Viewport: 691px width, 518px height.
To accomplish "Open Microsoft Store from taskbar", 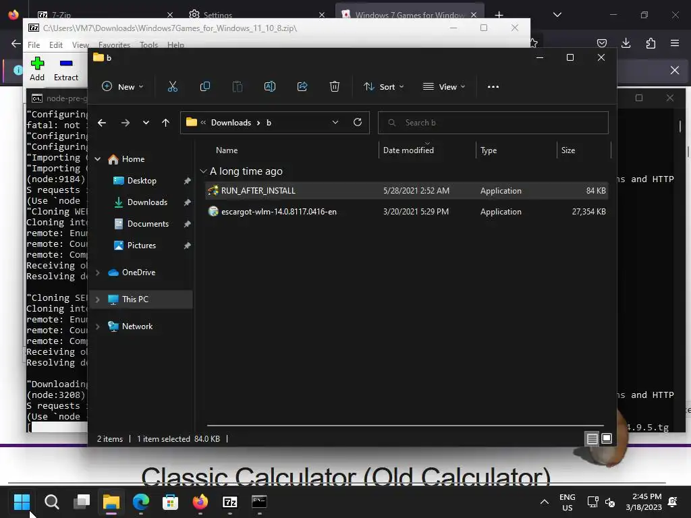I will pos(171,502).
